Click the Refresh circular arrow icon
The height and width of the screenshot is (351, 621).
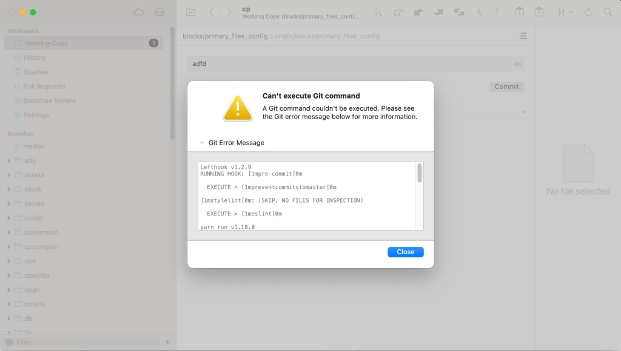coord(588,12)
